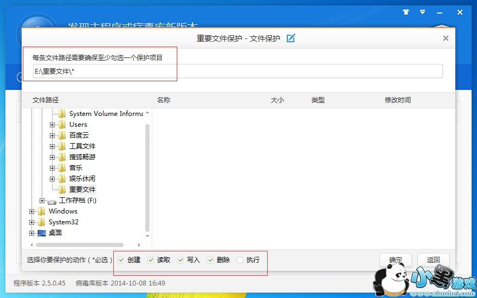Expand the 搜狐畅游 folder node
Image resolution: width=477 pixels, height=298 pixels.
point(53,157)
